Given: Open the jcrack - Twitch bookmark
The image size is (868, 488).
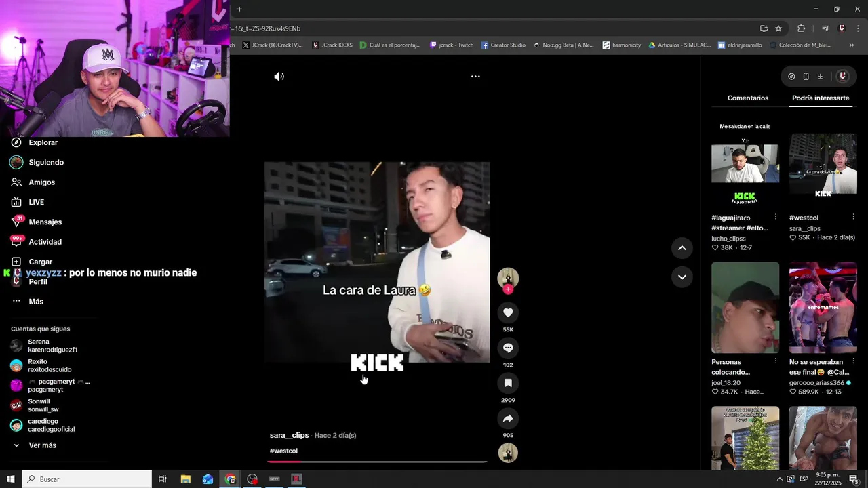Looking at the screenshot, I should click(452, 45).
